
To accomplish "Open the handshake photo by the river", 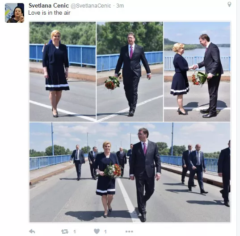I will [x=197, y=72].
